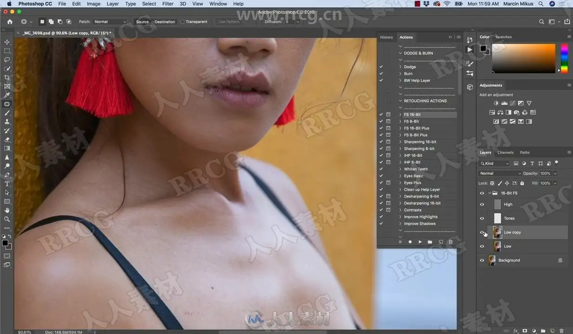Viewport: 573px width, 334px height.
Task: Hide the Tones layer
Action: [x=482, y=218]
